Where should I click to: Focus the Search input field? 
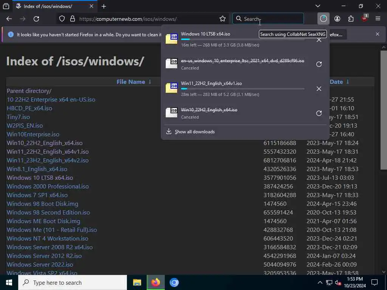click(268, 19)
